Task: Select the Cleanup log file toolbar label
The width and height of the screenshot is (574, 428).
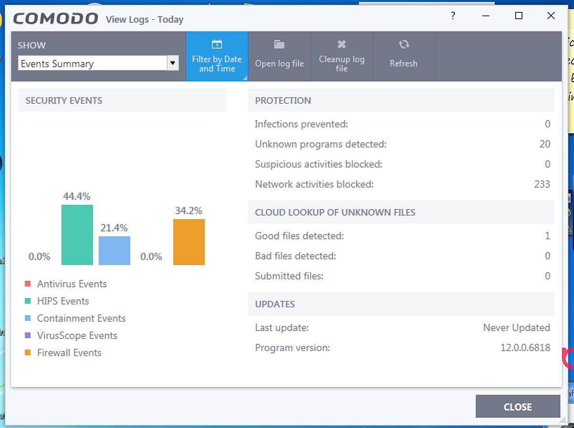Action: 342,64
